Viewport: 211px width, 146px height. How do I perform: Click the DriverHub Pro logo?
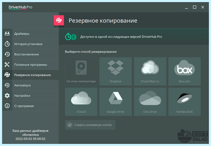click(x=20, y=7)
